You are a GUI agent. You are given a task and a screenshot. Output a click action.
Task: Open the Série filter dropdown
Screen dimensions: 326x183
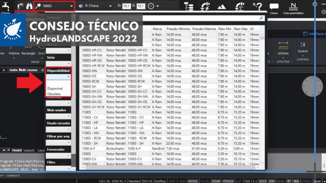click(x=58, y=63)
